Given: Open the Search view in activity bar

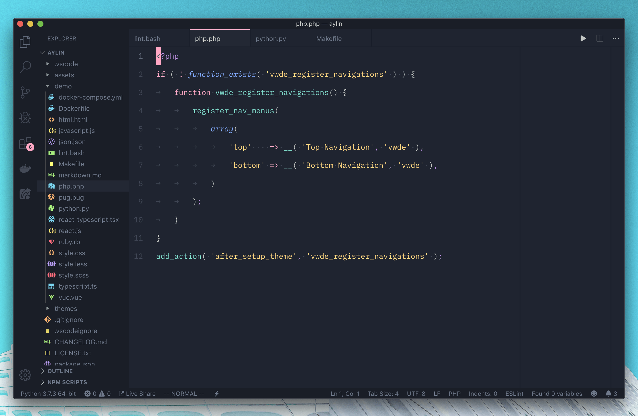Looking at the screenshot, I should tap(26, 67).
